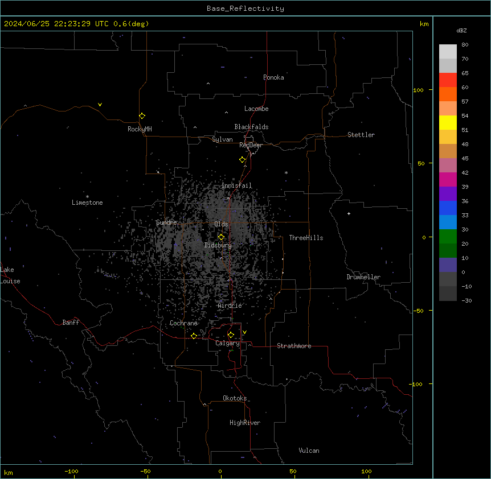491x479 pixels.
Task: Select the white asterisk east of Innisfail
Action: [286, 172]
